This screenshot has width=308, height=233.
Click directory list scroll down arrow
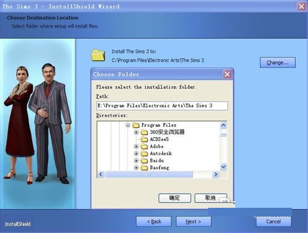[224, 167]
